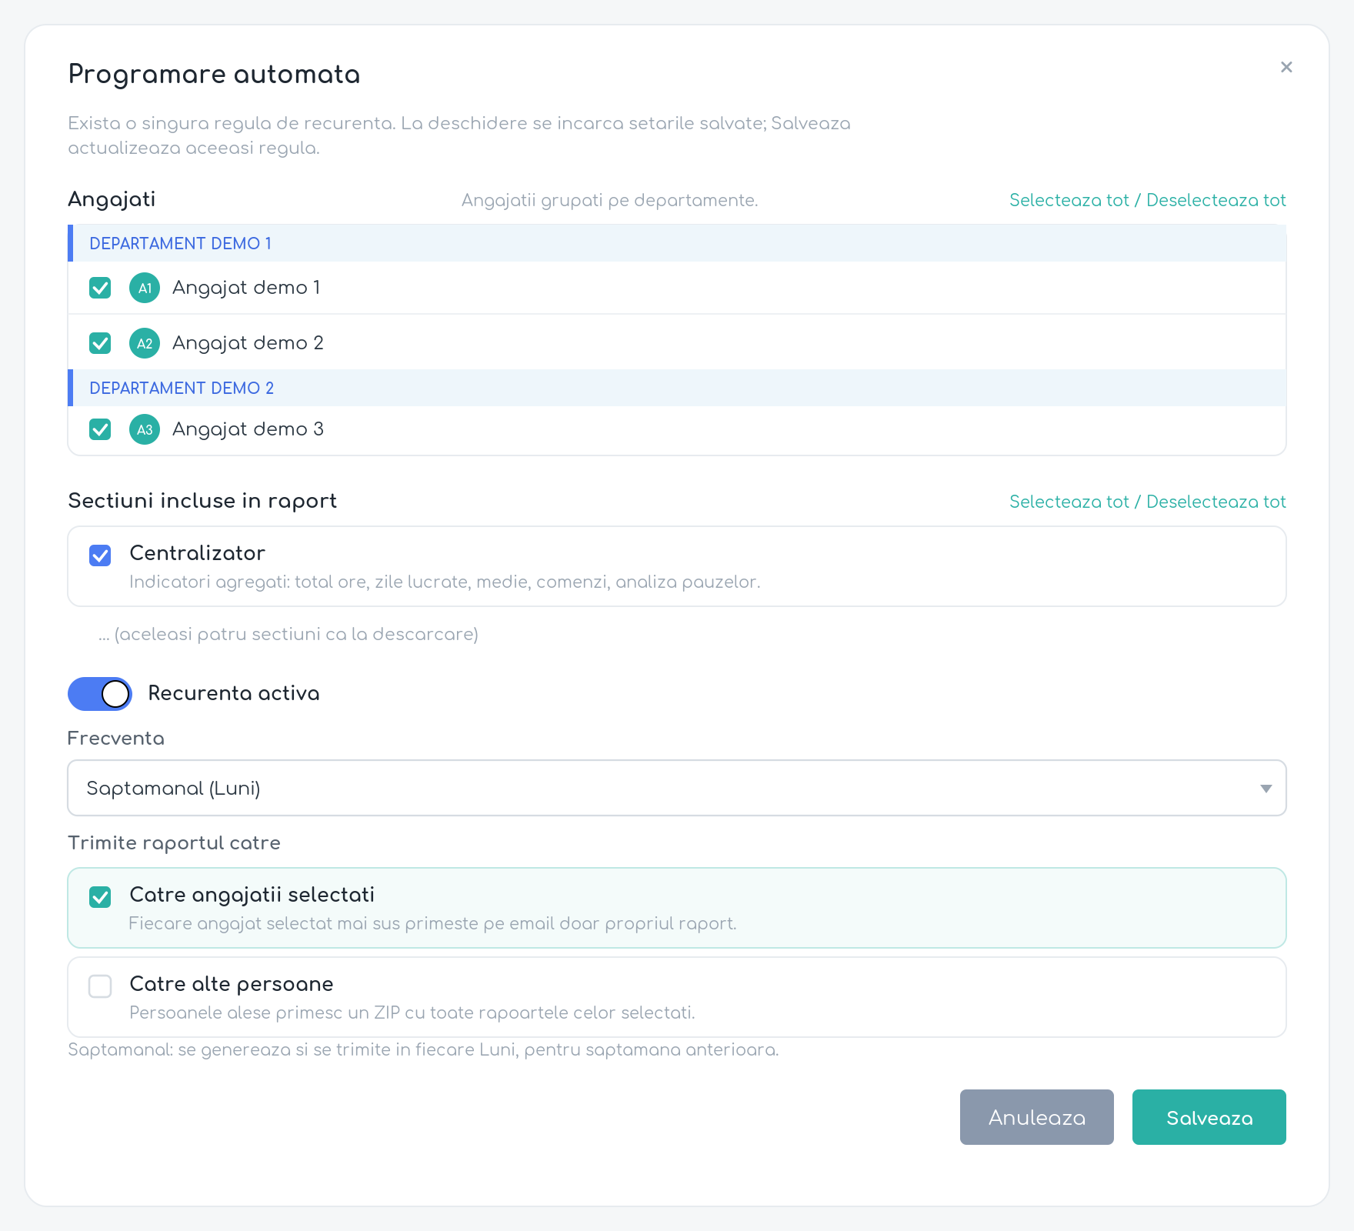The height and width of the screenshot is (1231, 1354).
Task: Click the Salveaza button
Action: point(1209,1117)
